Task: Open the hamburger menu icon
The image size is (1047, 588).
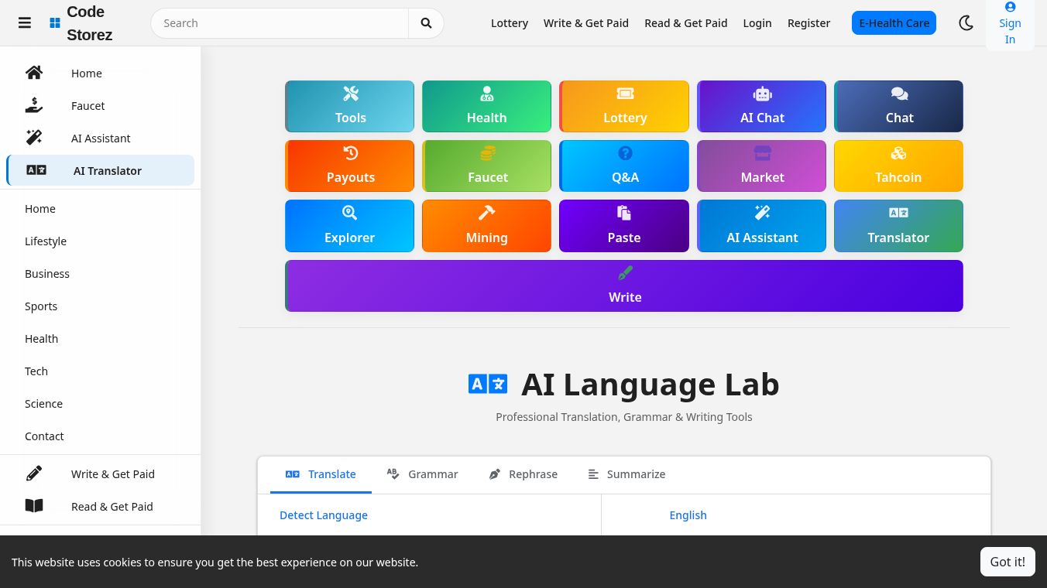Action: tap(25, 23)
